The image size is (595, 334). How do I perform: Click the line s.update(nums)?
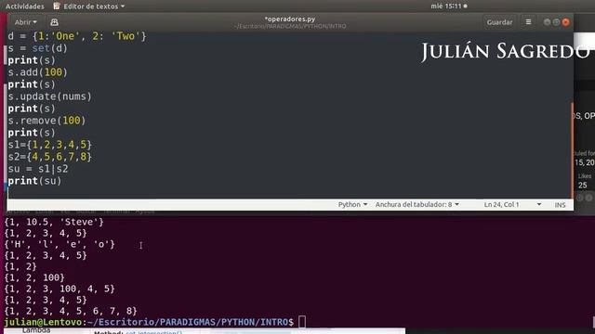(49, 96)
